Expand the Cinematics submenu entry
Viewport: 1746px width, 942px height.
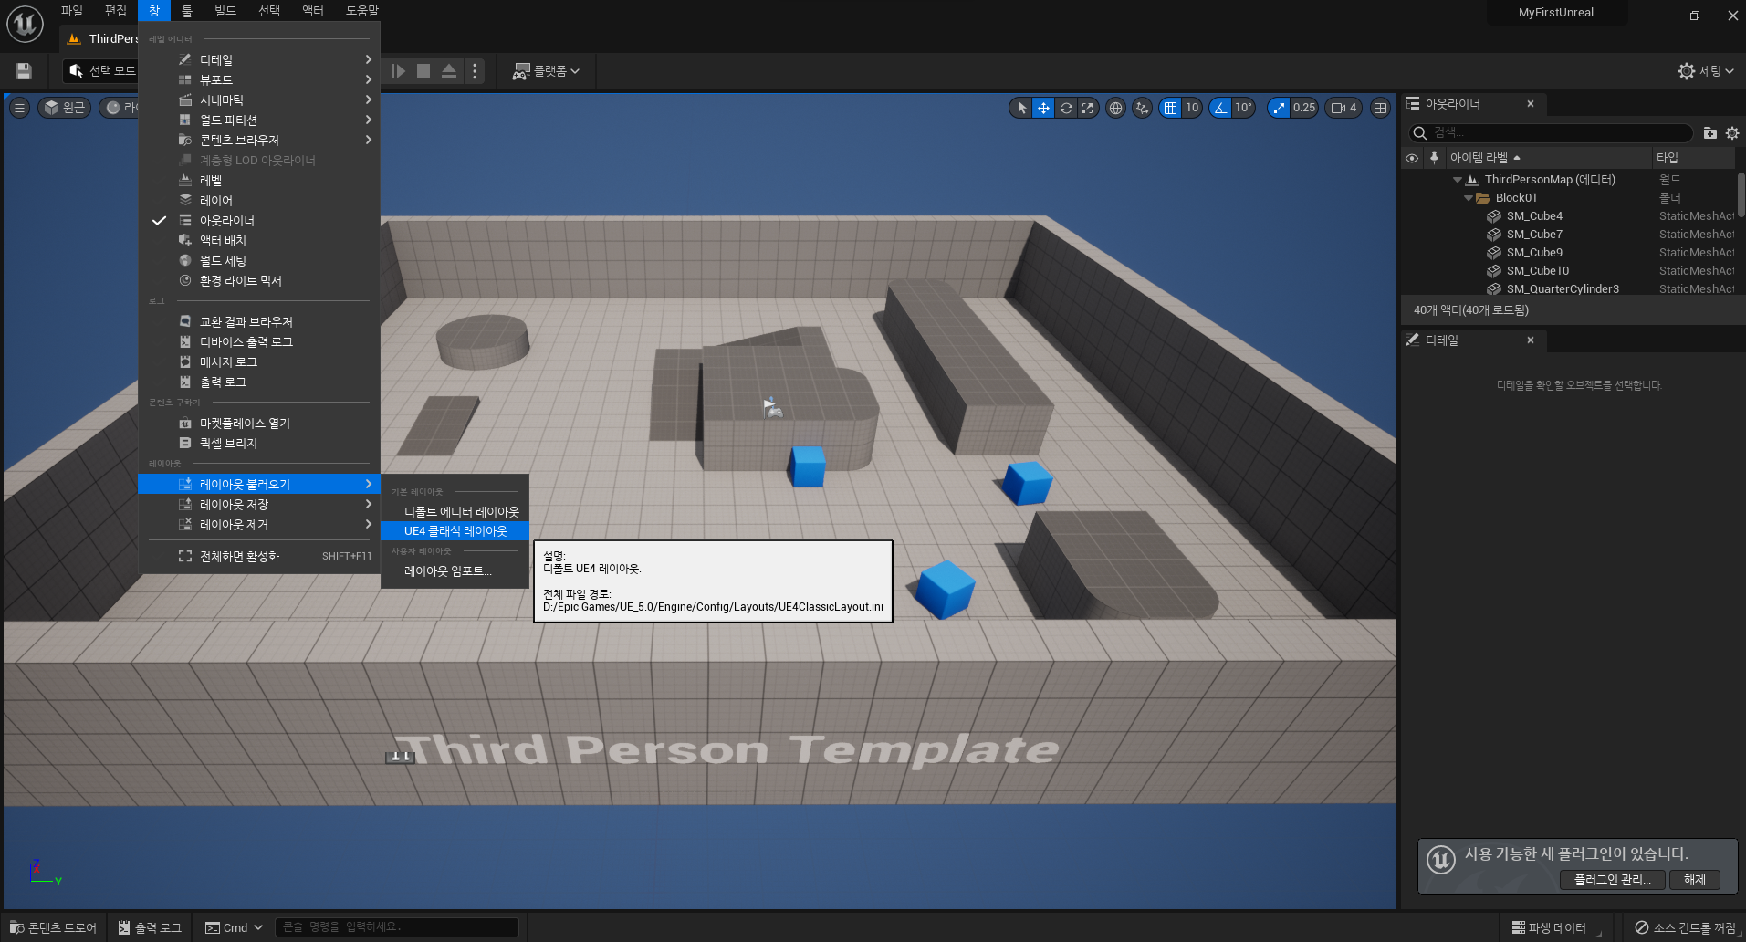(259, 100)
